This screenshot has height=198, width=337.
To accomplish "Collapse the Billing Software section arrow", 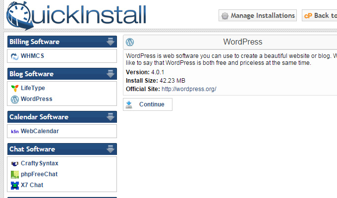I will (110, 42).
